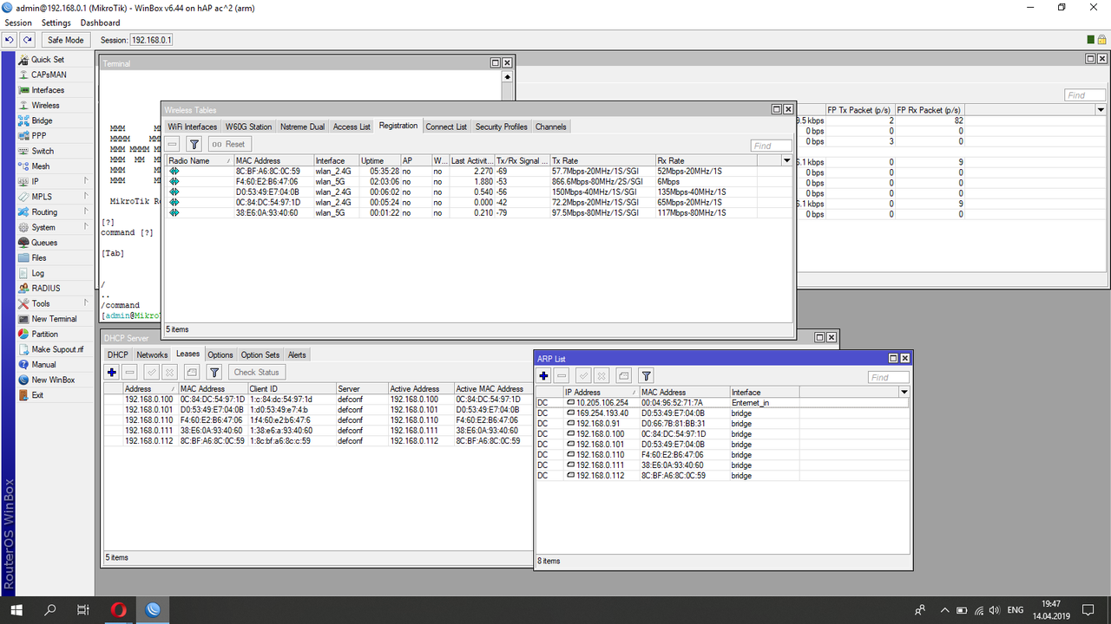Open Windows Start menu
The height and width of the screenshot is (624, 1111).
pos(16,610)
